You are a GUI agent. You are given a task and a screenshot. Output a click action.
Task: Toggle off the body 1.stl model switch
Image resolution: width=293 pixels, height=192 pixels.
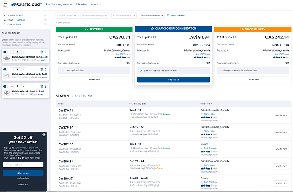[6, 69]
